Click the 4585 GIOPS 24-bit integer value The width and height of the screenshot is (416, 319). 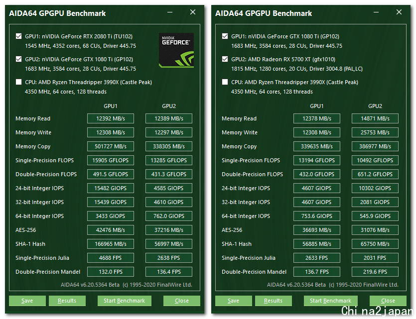coord(169,188)
